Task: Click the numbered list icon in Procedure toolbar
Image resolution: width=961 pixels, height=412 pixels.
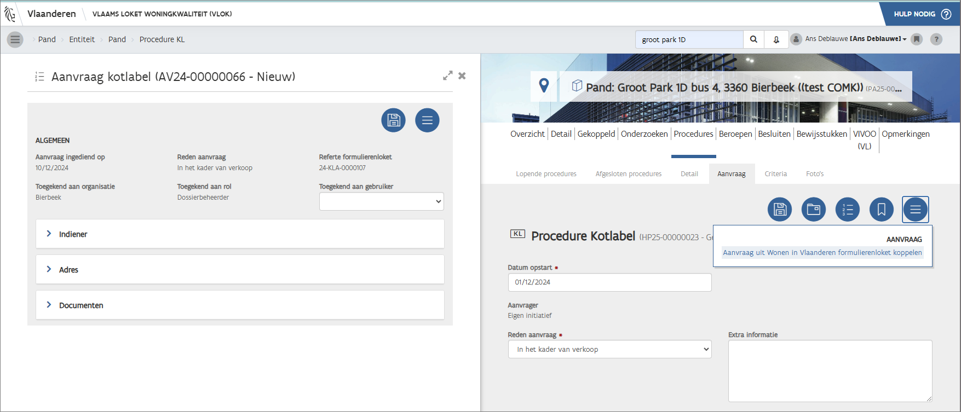Action: 848,210
